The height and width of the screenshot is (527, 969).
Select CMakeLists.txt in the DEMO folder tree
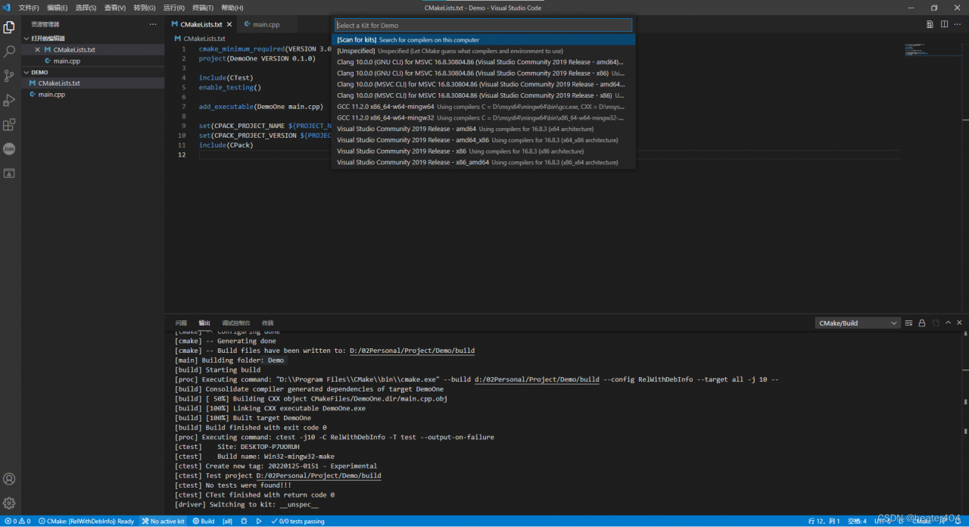click(x=92, y=83)
